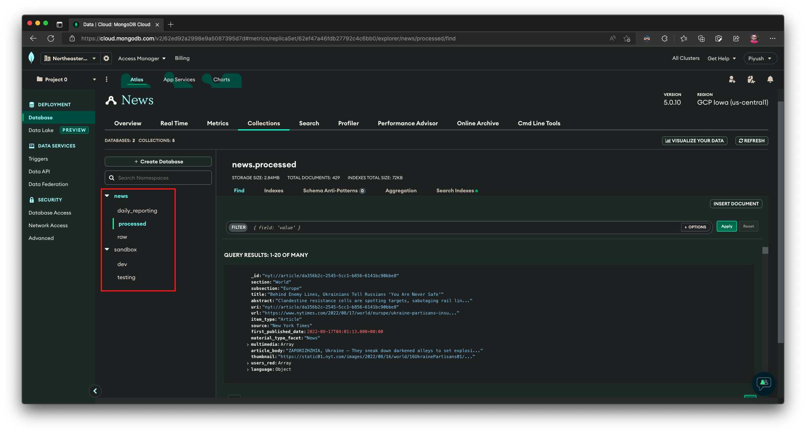Click the Create Database button

pos(158,162)
